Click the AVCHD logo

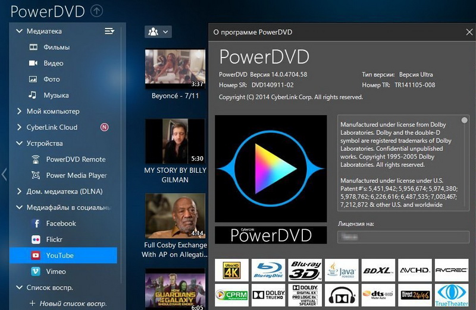(415, 270)
